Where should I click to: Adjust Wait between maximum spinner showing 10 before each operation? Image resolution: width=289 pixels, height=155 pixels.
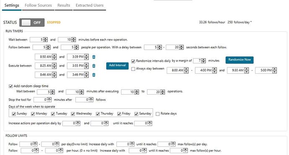click(67, 40)
